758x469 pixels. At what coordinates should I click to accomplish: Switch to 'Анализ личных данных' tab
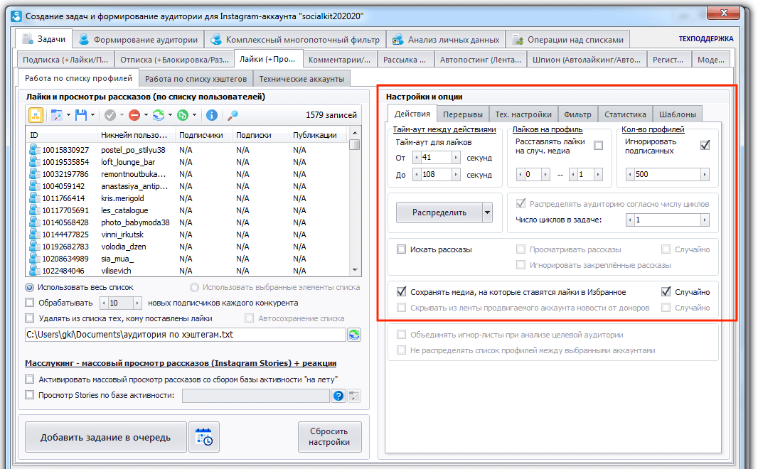point(446,40)
